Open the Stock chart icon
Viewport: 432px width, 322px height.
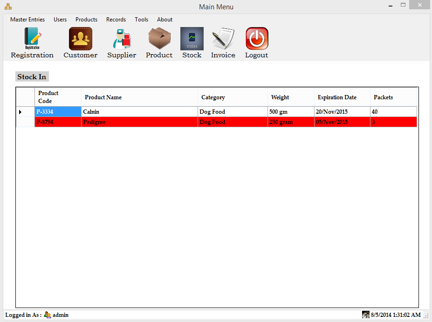pos(192,39)
